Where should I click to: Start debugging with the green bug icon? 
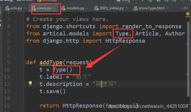pyautogui.click(x=151, y=1)
